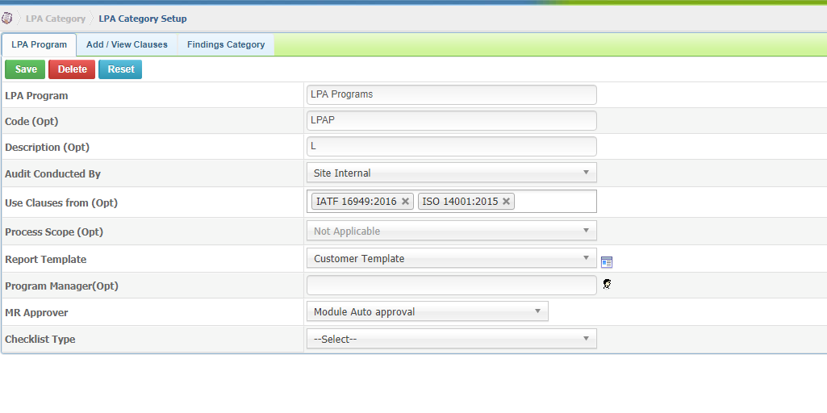Screen dimensions: 827x413
Task: Open the Report Template dropdown
Action: tap(452, 258)
